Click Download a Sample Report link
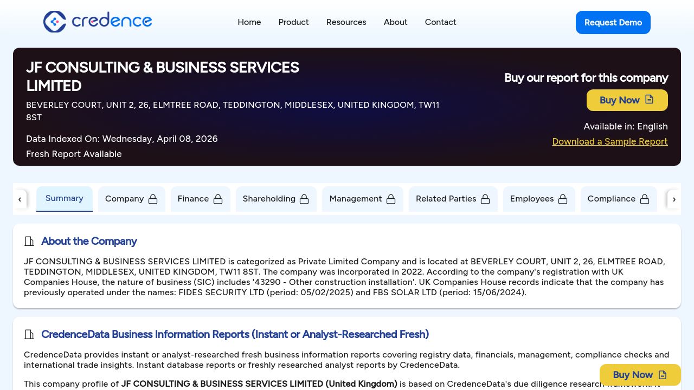The height and width of the screenshot is (390, 694). 610,141
